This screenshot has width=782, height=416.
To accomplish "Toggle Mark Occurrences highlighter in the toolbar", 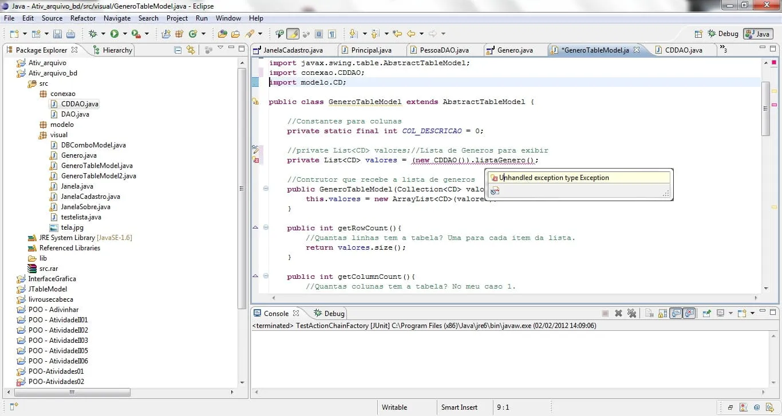I will tap(293, 34).
